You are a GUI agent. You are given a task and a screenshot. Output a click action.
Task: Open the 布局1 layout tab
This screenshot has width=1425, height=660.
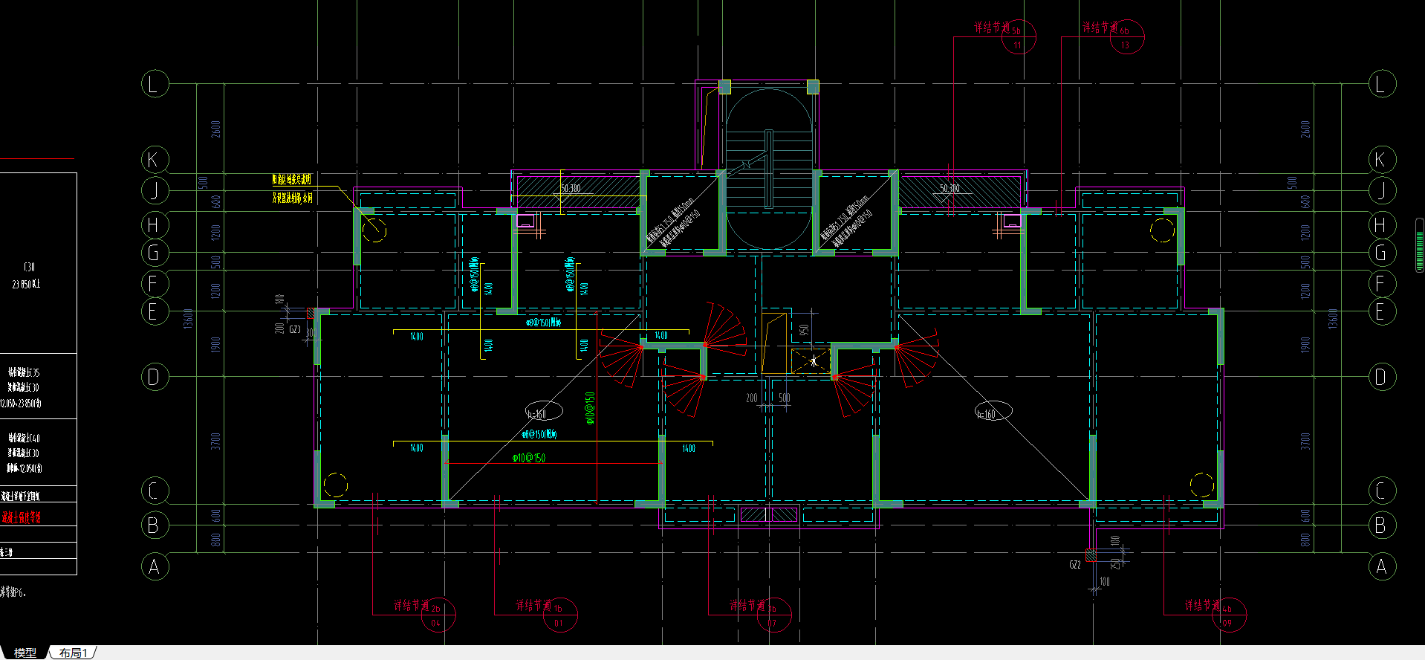click(74, 653)
